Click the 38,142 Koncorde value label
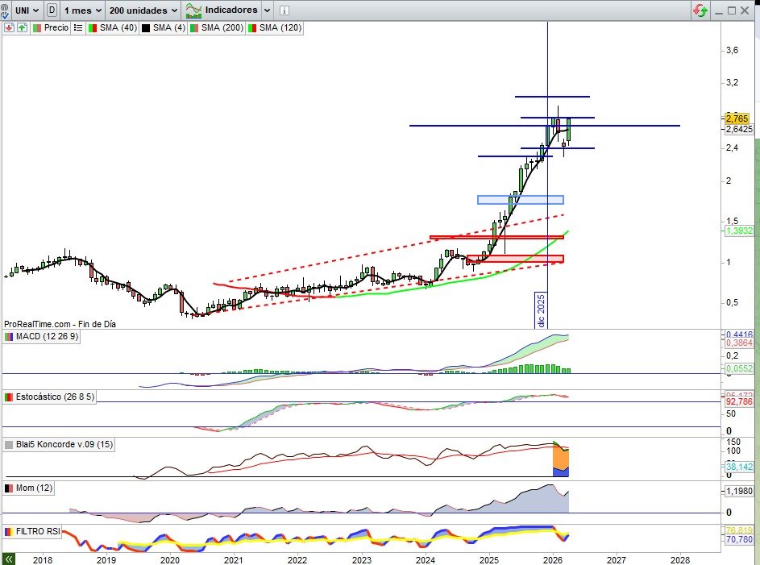The height and width of the screenshot is (565, 760). pyautogui.click(x=739, y=467)
